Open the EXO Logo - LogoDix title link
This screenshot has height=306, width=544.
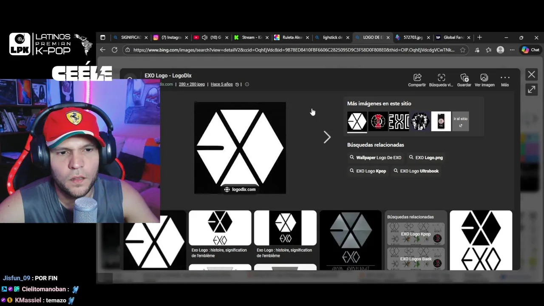click(168, 76)
